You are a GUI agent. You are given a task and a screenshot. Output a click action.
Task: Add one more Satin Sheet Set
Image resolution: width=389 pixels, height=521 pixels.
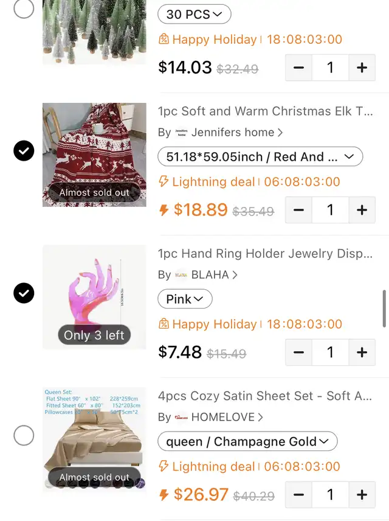pyautogui.click(x=362, y=495)
